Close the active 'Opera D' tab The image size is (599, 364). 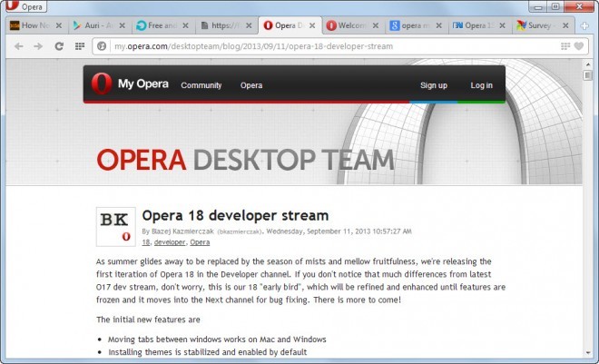[x=312, y=25]
